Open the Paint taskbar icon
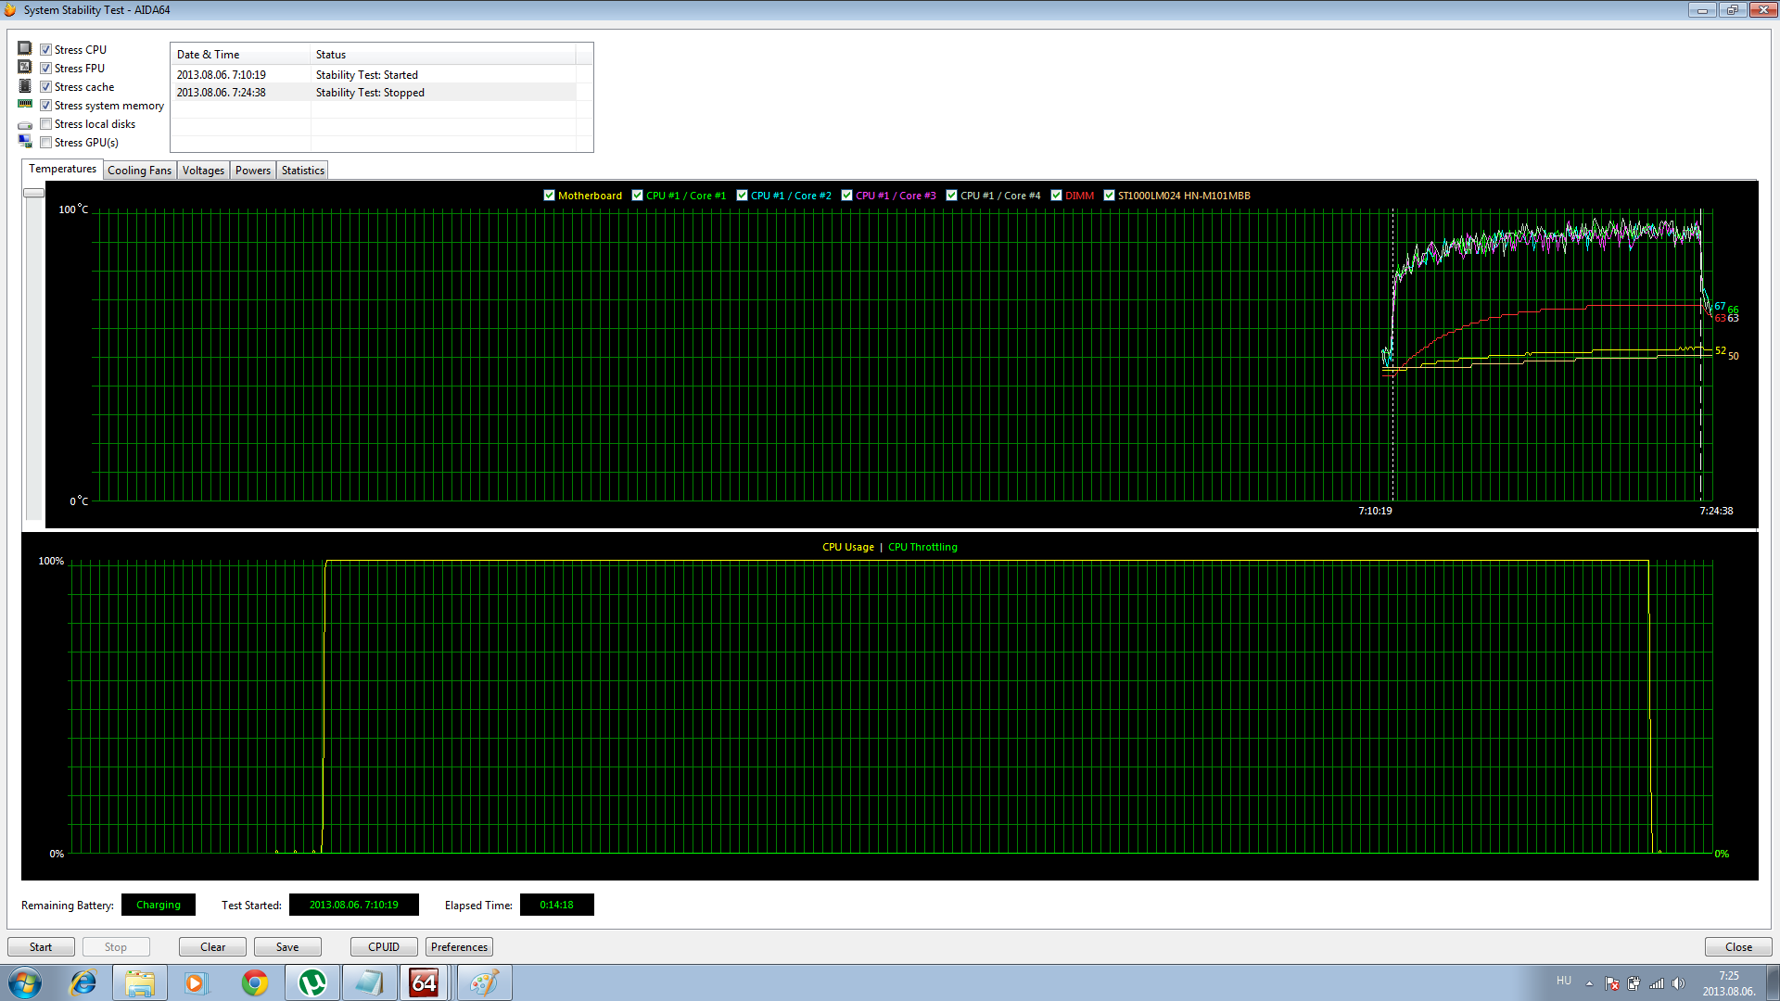1780x1001 pixels. (483, 982)
